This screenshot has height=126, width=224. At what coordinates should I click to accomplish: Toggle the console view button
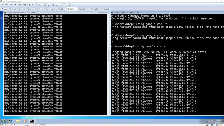click(69, 5)
